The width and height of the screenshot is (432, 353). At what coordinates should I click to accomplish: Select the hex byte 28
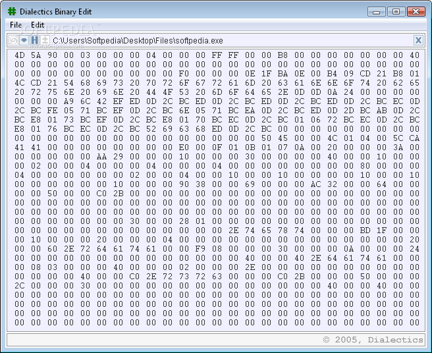click(184, 221)
